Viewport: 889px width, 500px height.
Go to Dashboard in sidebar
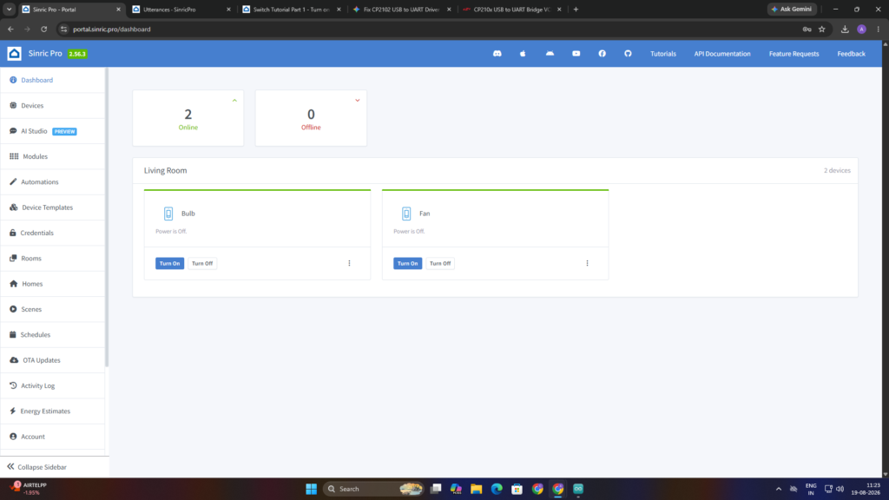pyautogui.click(x=53, y=80)
